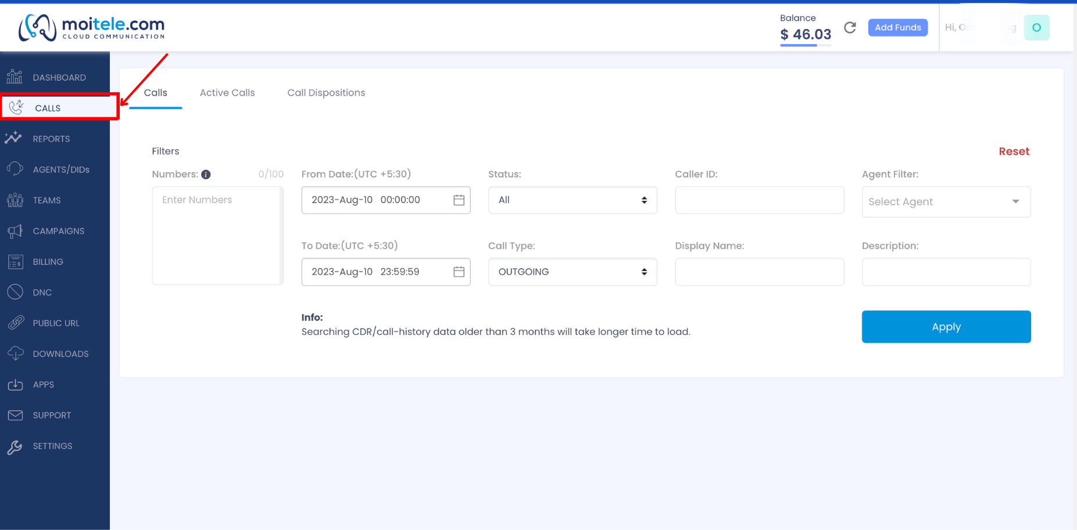Open the From Date calendar picker
This screenshot has width=1077, height=530.
(459, 200)
